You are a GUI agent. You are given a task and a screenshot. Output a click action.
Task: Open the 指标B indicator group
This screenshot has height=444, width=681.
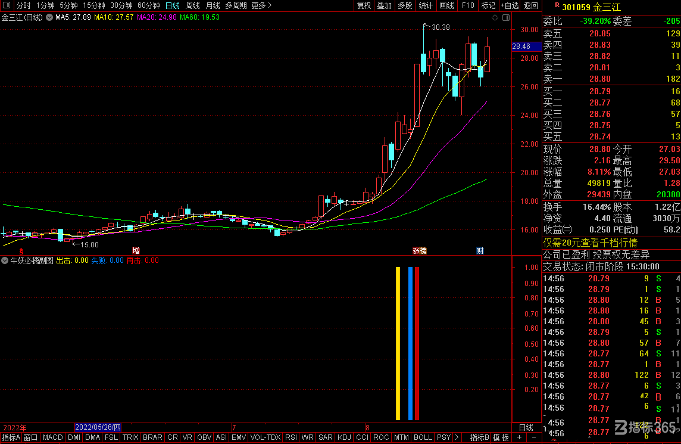tap(479, 437)
